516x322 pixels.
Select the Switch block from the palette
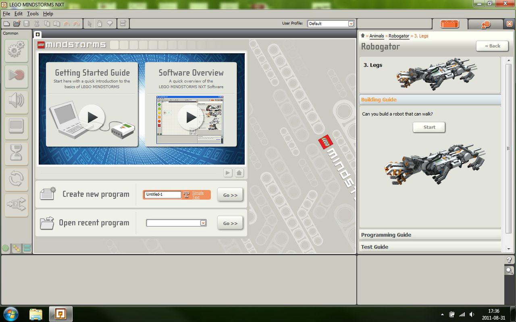(x=16, y=205)
